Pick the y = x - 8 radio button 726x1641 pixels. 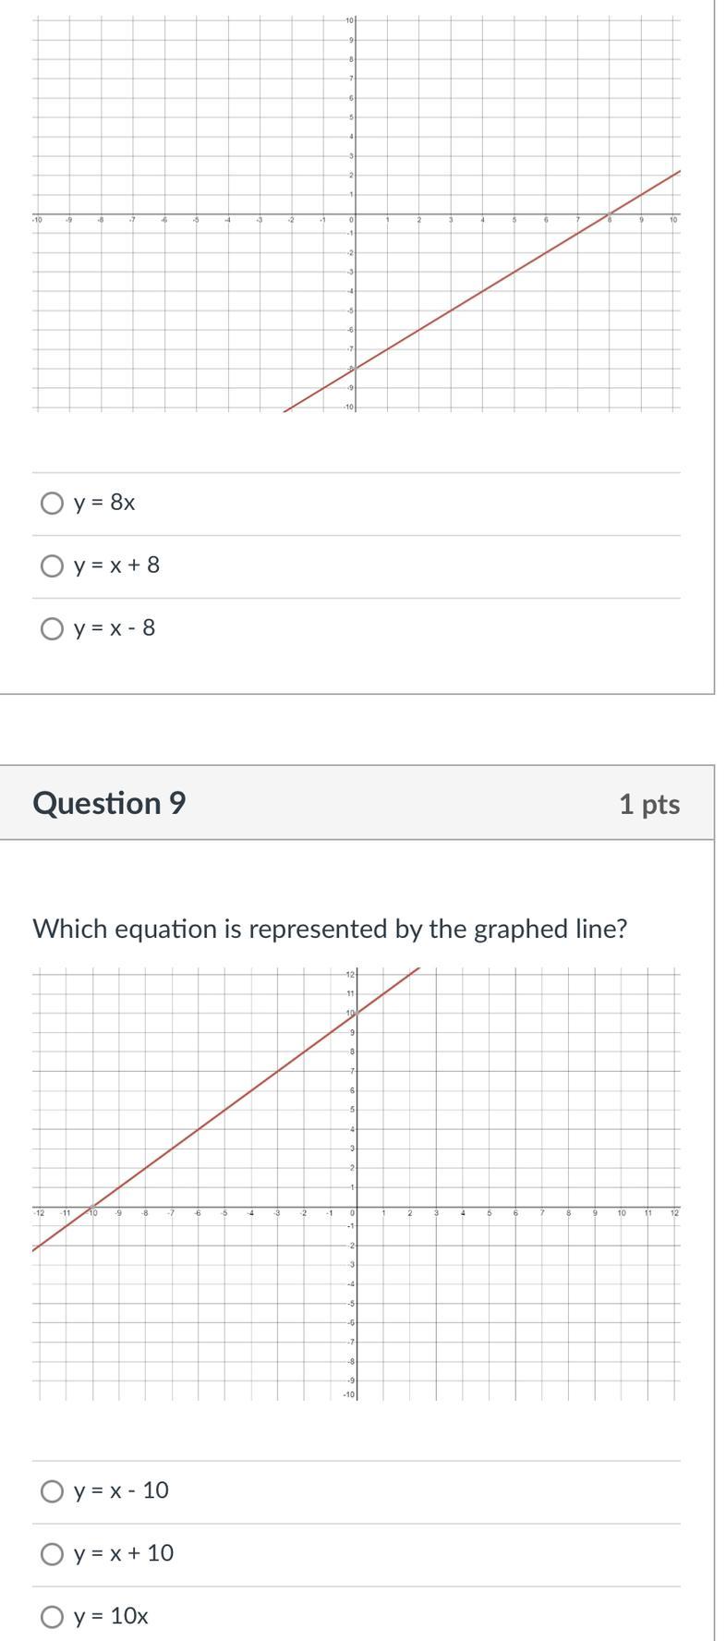tap(53, 628)
